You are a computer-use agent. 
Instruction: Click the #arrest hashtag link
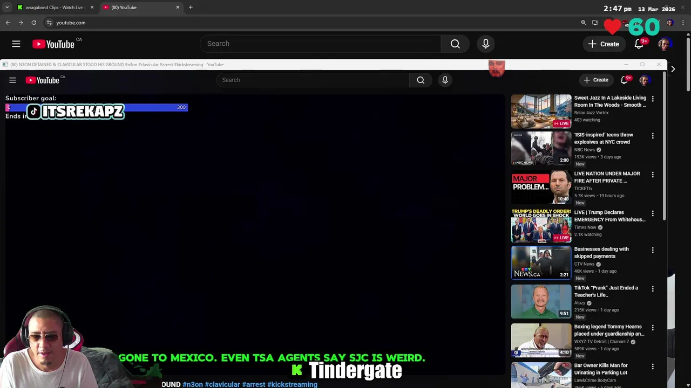(254, 384)
